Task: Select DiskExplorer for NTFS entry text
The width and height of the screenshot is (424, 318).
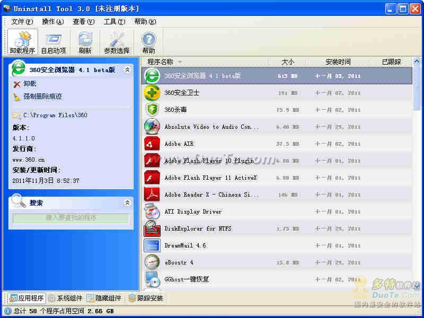Action: tap(198, 229)
